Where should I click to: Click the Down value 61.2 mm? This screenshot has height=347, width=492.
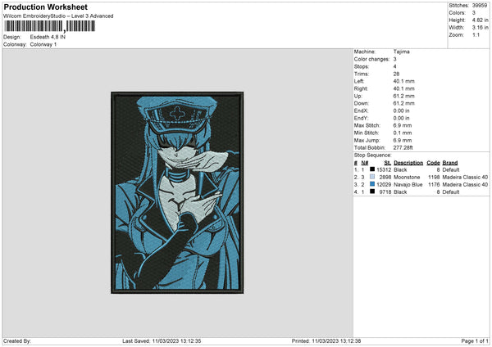click(x=403, y=103)
